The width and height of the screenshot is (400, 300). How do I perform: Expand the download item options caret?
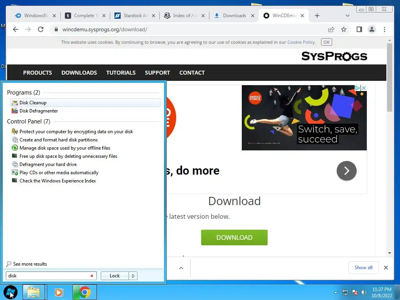coord(181,268)
